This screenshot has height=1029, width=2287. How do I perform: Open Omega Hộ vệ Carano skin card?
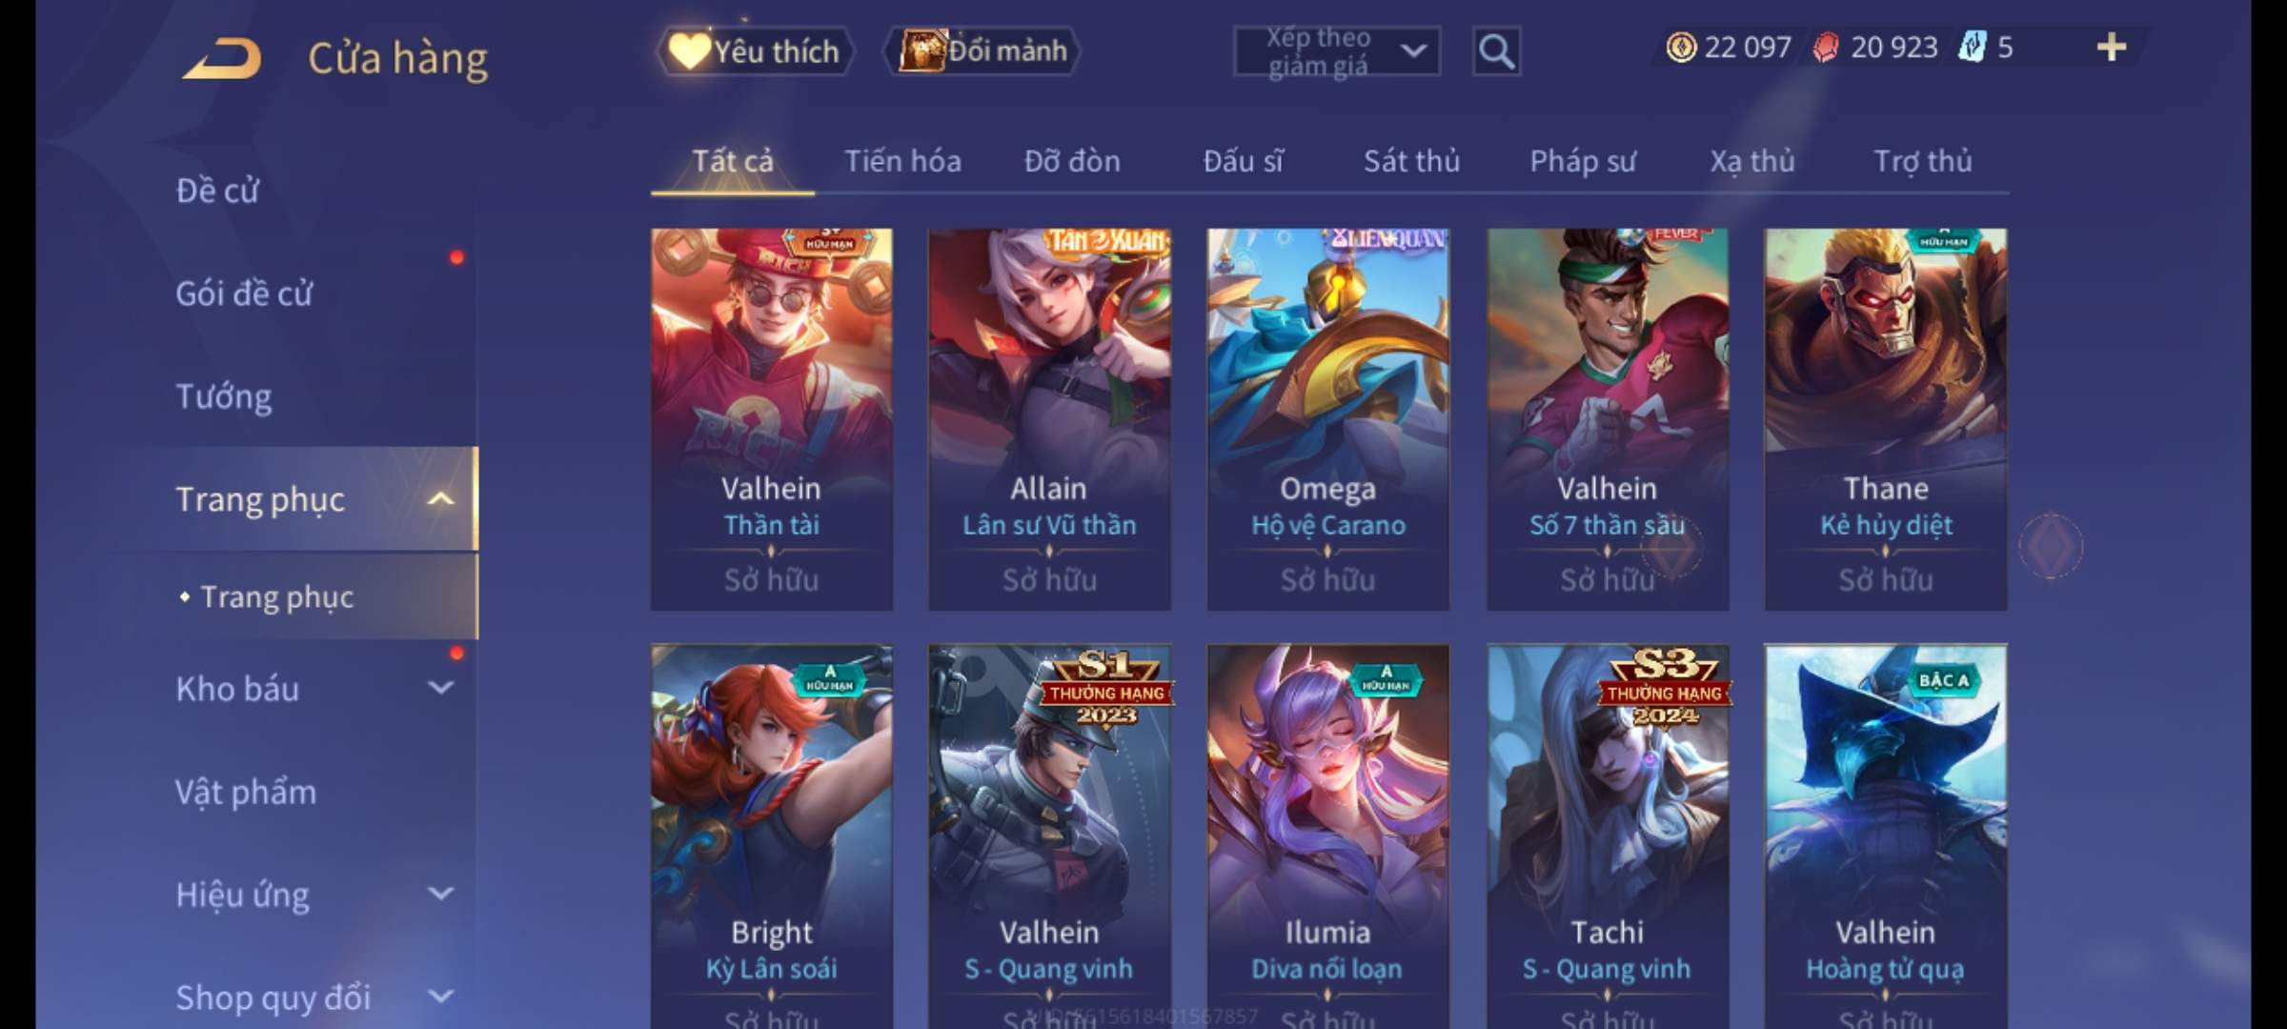tap(1328, 419)
